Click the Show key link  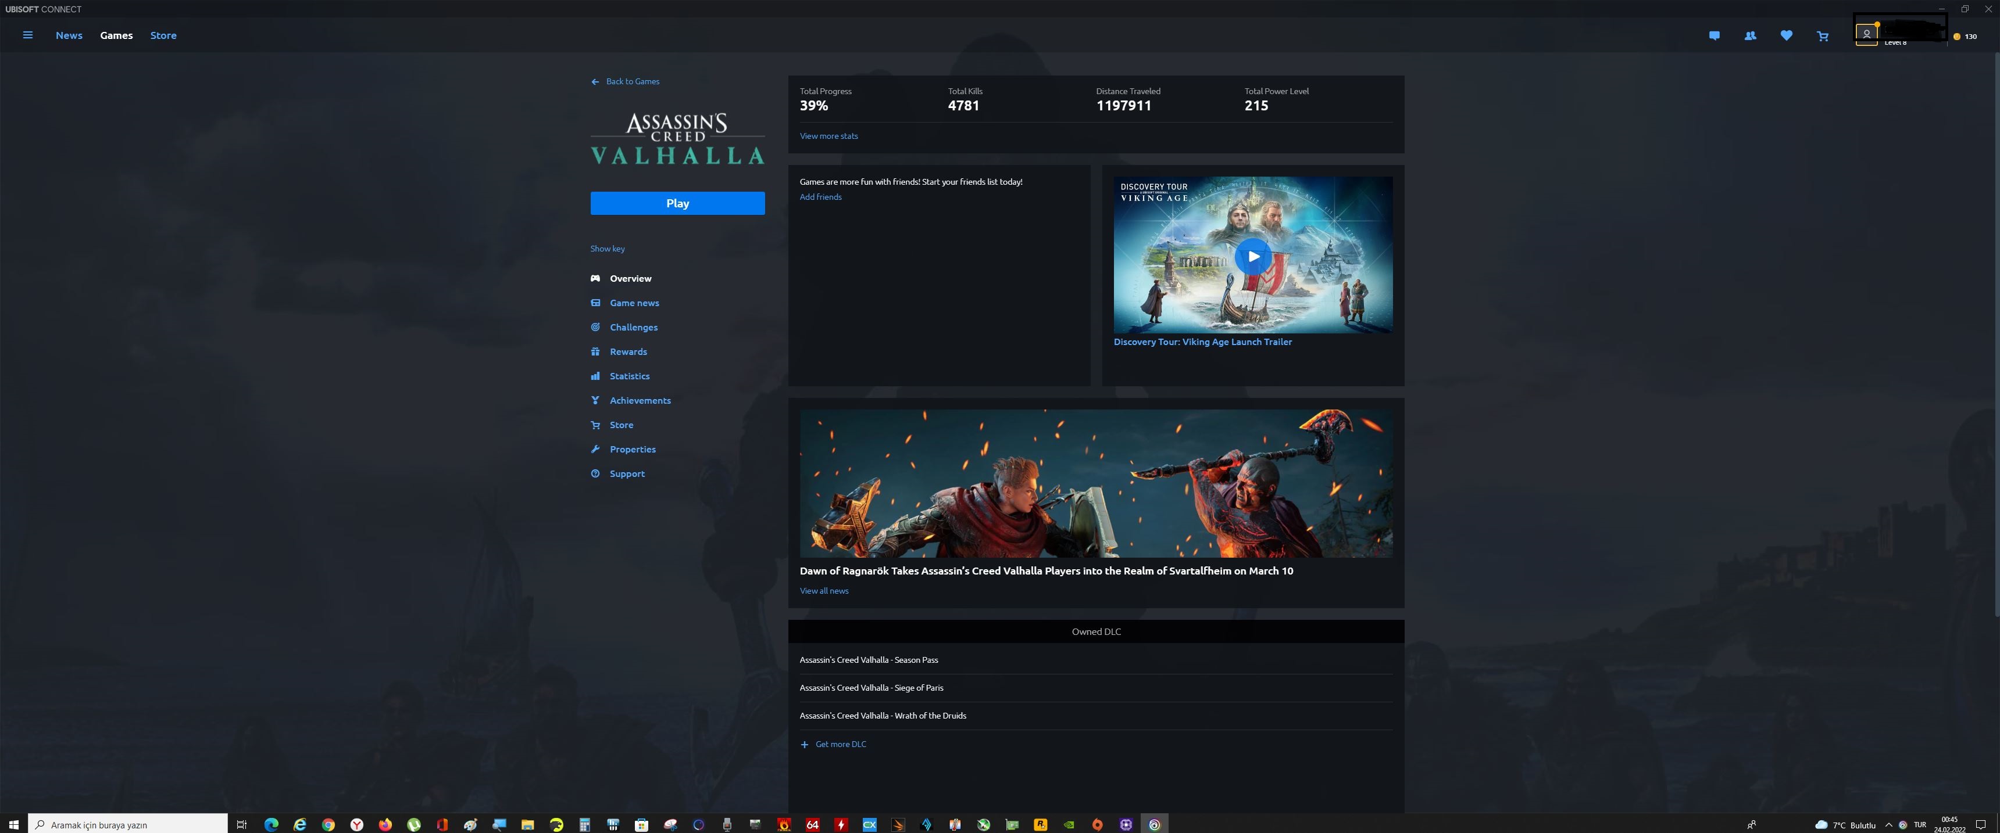point(607,249)
